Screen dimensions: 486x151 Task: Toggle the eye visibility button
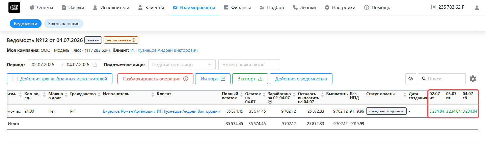click(411, 79)
